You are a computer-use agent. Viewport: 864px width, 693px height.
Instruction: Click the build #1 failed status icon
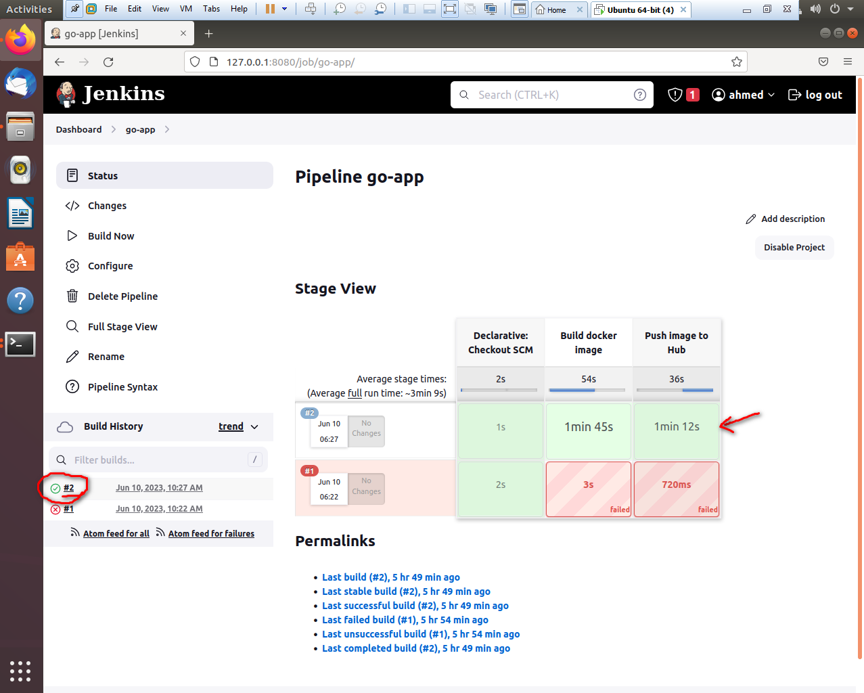tap(55, 509)
